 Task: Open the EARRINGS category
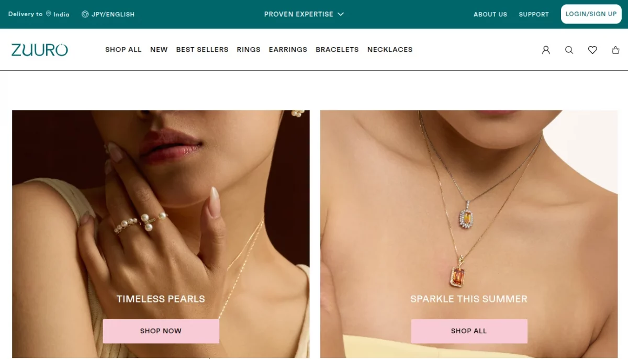click(287, 50)
